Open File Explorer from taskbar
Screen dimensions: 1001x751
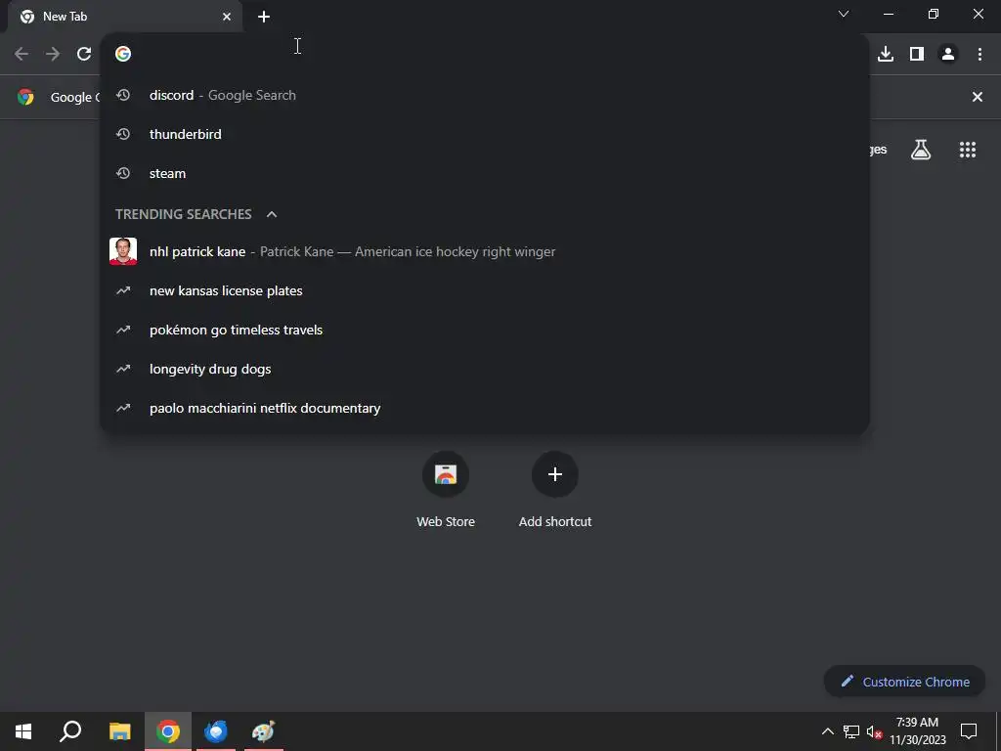pos(119,731)
